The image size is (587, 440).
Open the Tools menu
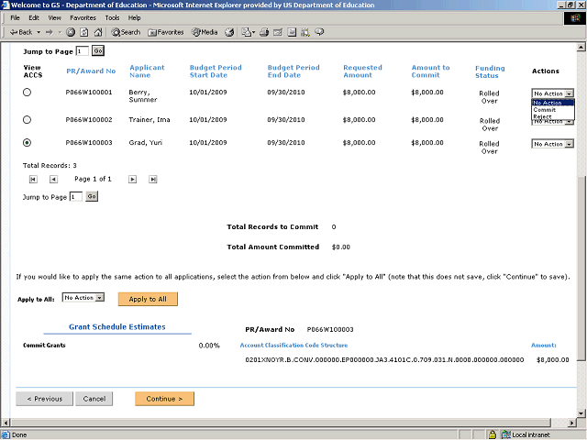click(112, 18)
